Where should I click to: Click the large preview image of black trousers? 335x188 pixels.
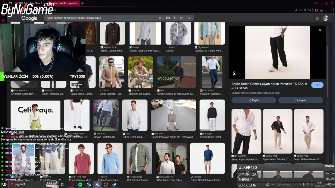click(x=277, y=52)
